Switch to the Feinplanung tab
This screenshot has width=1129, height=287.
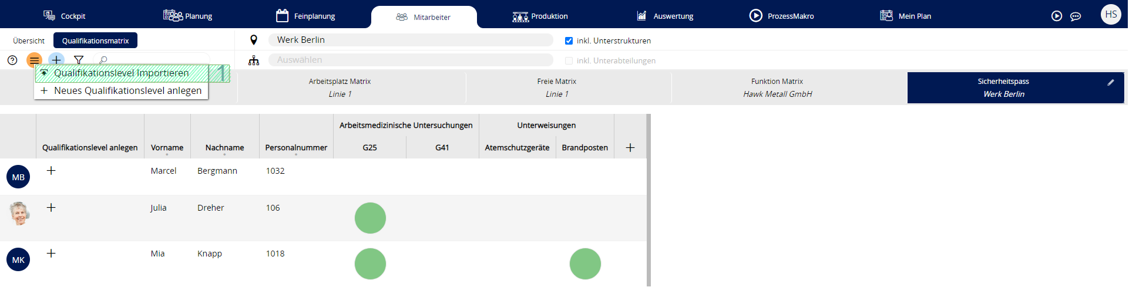(306, 16)
